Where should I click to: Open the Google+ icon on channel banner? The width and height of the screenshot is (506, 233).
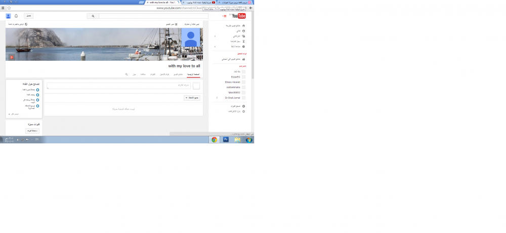coord(11,57)
